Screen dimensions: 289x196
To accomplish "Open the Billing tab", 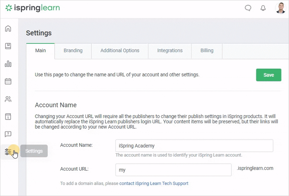I will 207,51.
